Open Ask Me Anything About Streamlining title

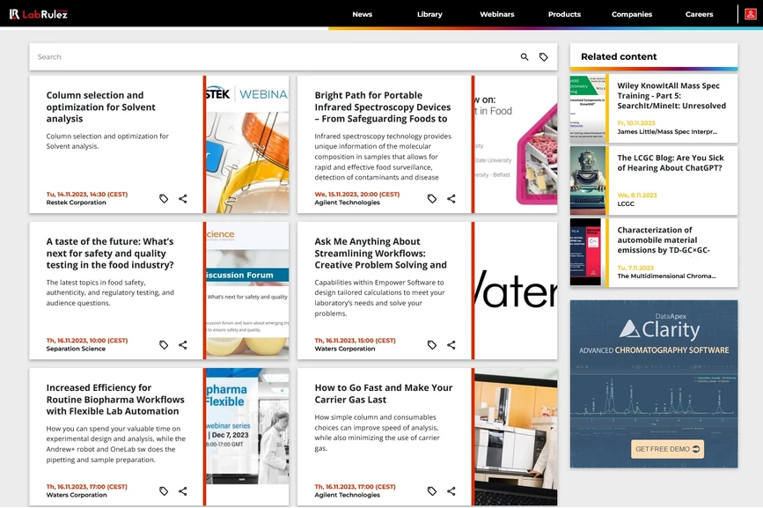380,253
